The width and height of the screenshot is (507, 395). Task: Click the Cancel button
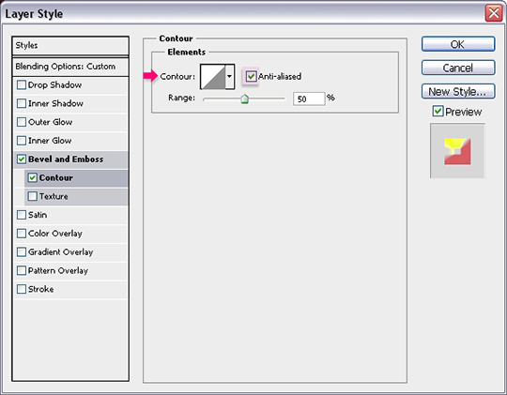pyautogui.click(x=458, y=68)
